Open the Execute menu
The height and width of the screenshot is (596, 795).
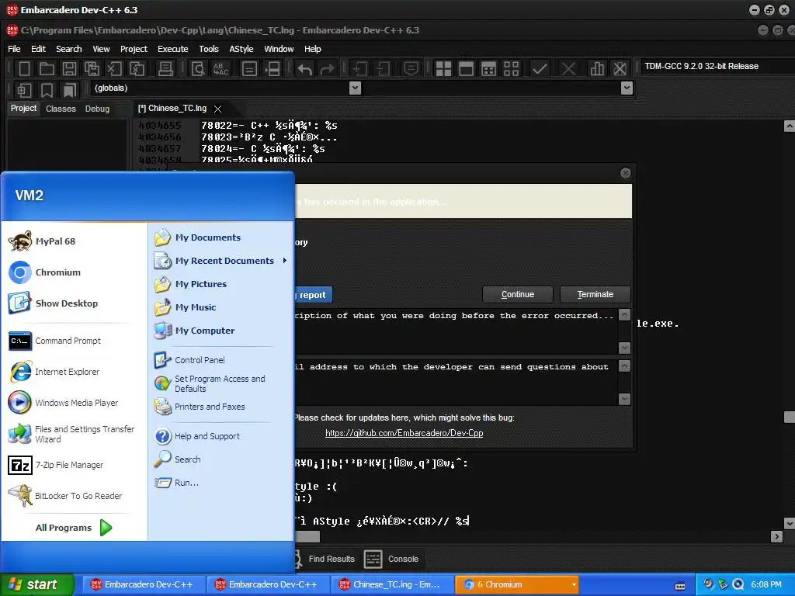(172, 49)
